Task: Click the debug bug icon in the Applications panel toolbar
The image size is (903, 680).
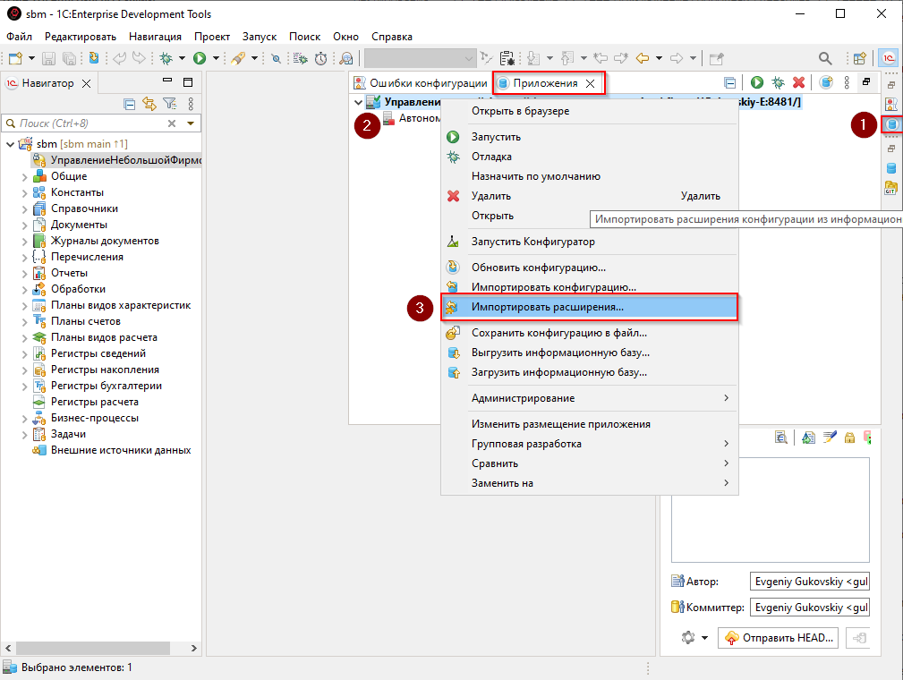Action: pos(779,82)
